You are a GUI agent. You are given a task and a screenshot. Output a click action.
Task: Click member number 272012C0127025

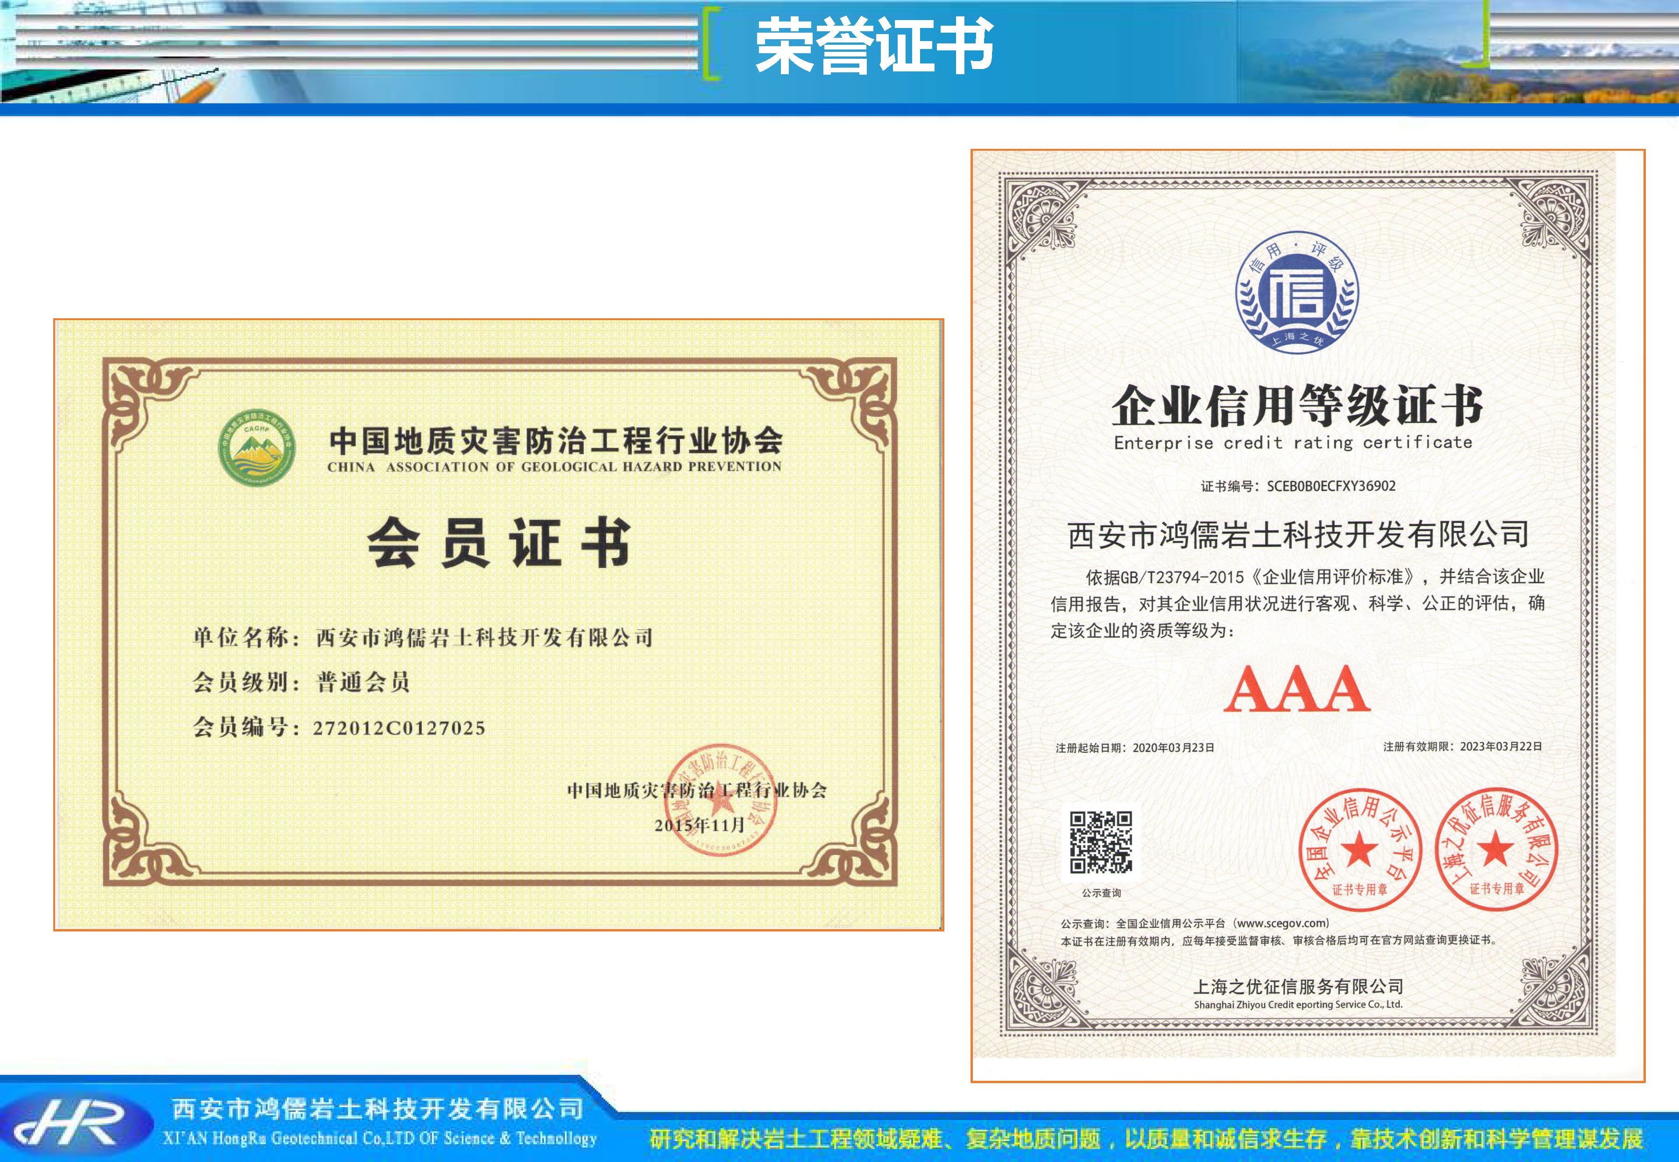click(399, 728)
